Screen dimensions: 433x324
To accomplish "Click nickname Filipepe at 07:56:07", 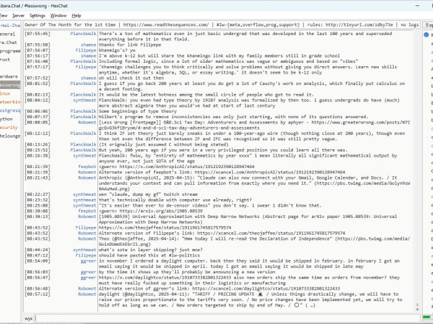I will (86, 50).
